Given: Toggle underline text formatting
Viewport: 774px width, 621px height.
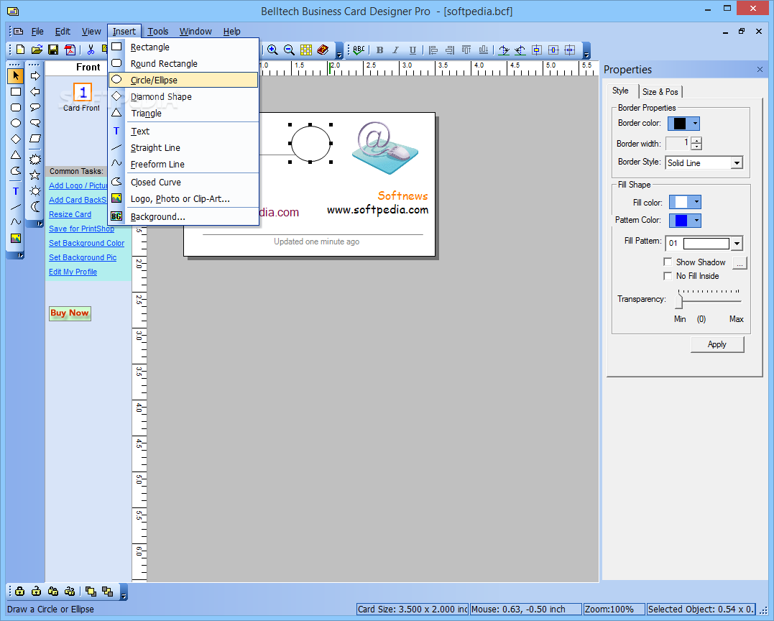Looking at the screenshot, I should [413, 50].
